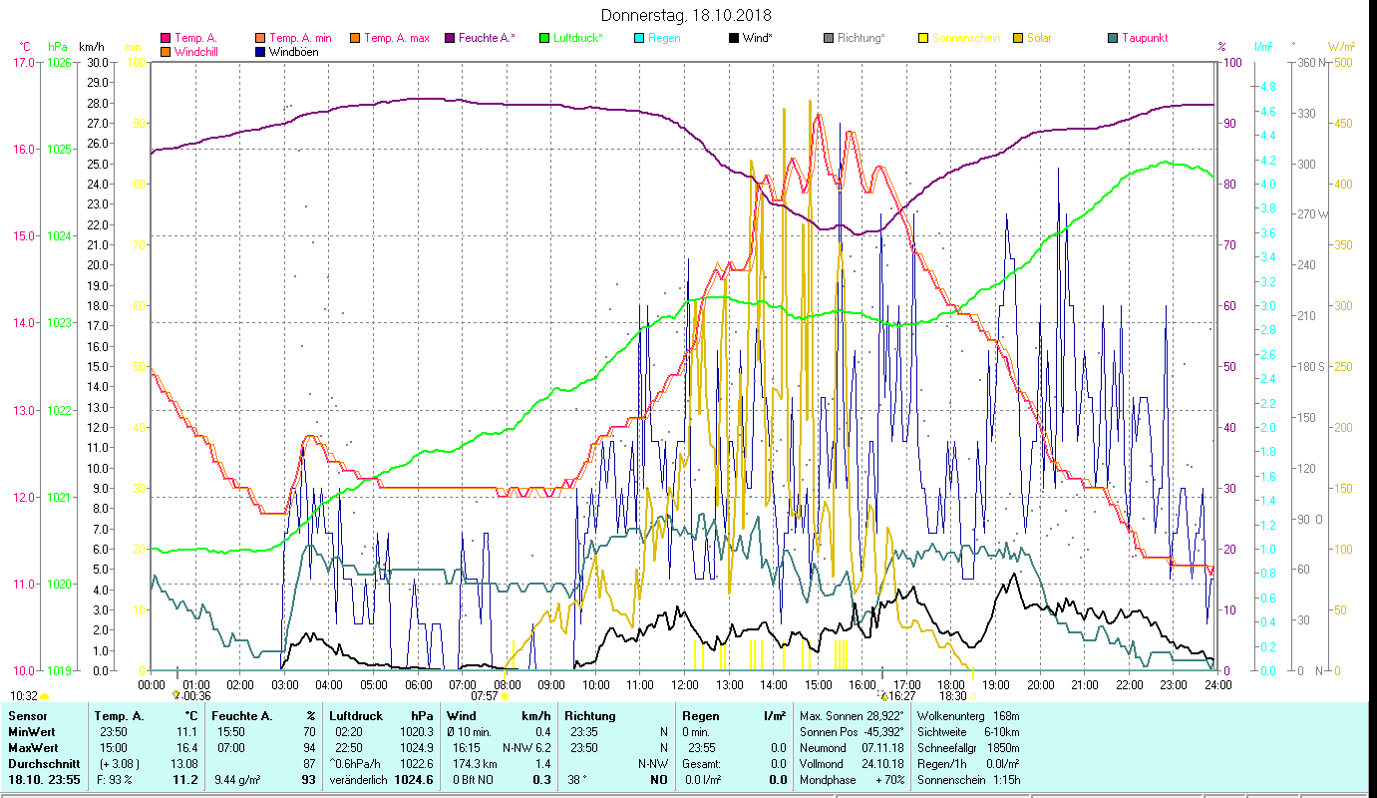Click the MaxWert row label
This screenshot has height=798, width=1377.
click(35, 747)
